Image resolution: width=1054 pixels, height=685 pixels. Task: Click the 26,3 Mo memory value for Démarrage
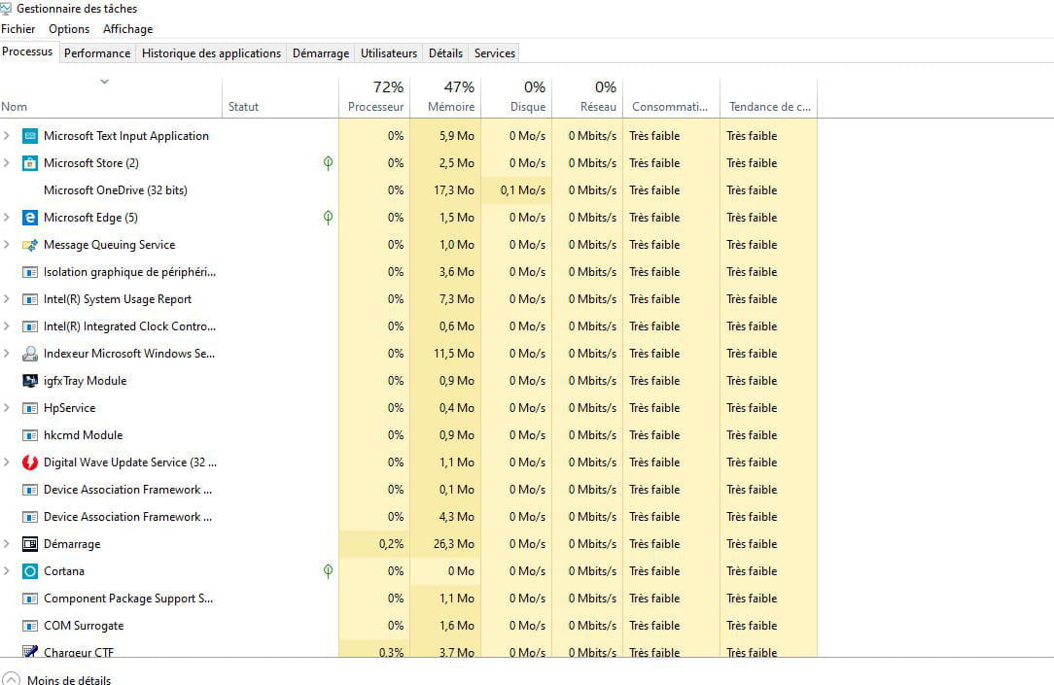(454, 544)
